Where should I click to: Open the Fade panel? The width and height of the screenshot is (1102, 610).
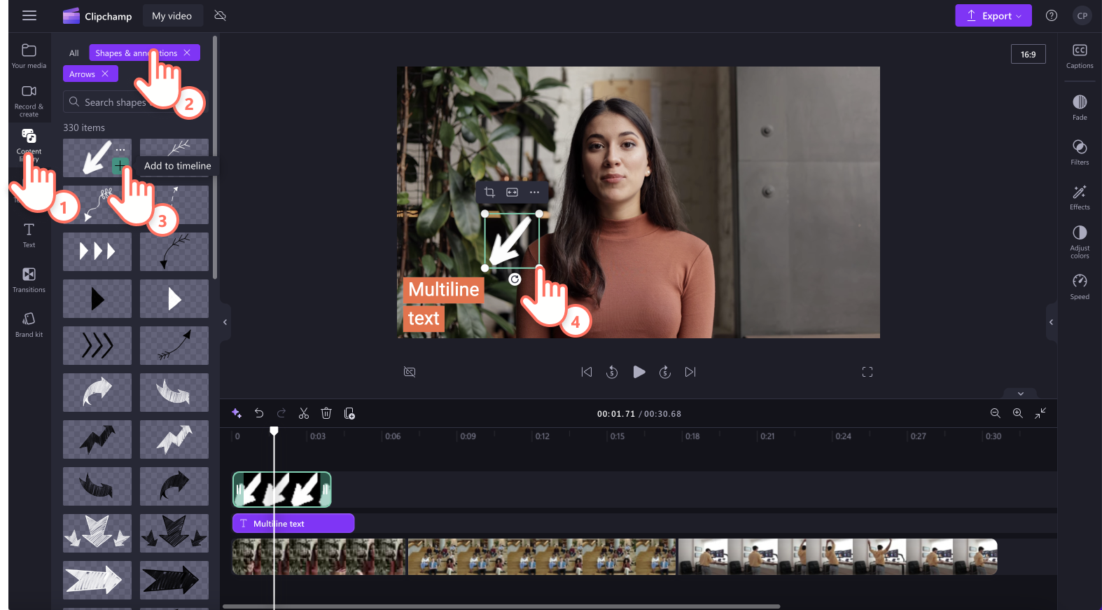pos(1080,108)
